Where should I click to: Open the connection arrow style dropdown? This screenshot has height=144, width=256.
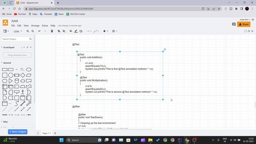[x=89, y=31]
